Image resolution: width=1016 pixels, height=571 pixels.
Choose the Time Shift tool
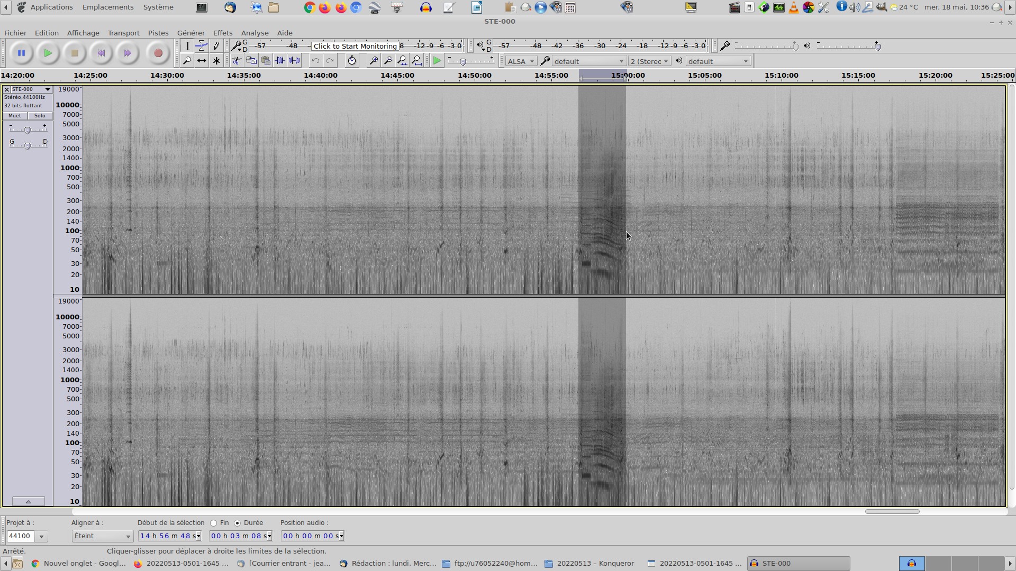[202, 61]
